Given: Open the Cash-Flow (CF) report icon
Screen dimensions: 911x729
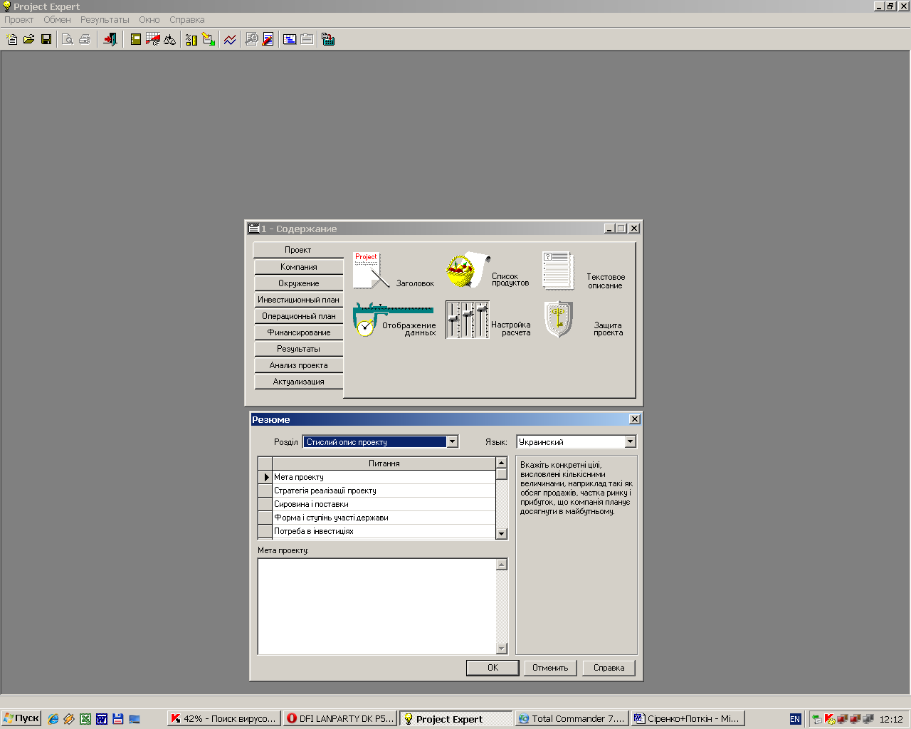Looking at the screenshot, I should click(153, 40).
